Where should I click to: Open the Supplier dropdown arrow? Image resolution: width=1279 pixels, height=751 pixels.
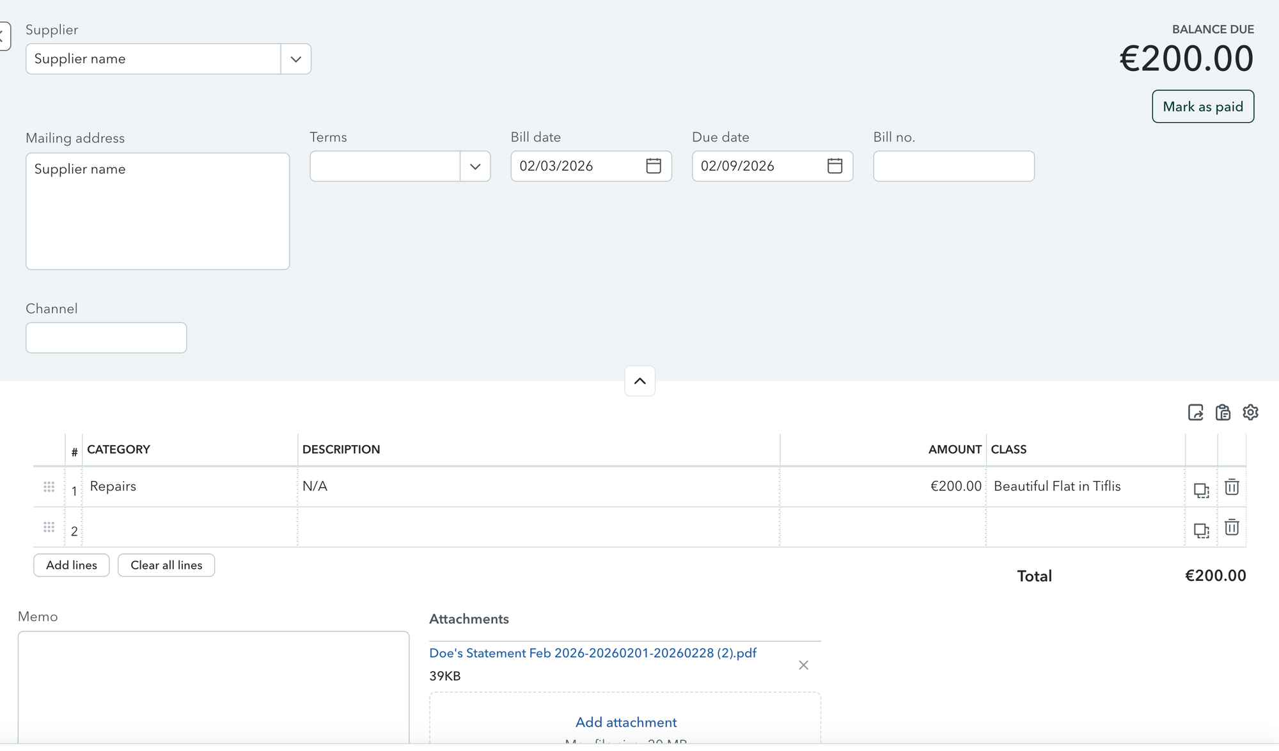click(x=295, y=59)
